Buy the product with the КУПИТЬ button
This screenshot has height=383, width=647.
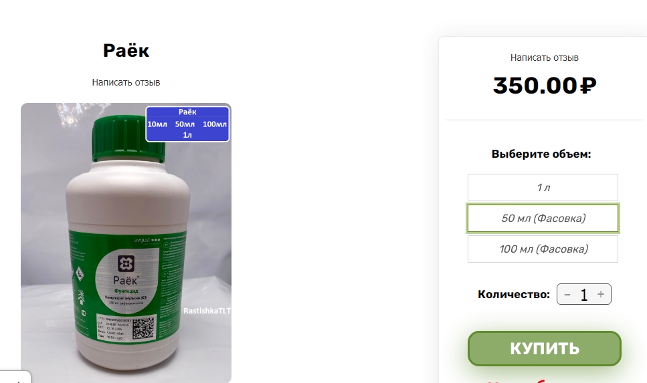coord(544,348)
